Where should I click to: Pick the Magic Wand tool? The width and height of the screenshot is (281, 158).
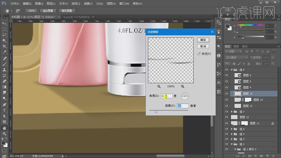tap(5, 41)
